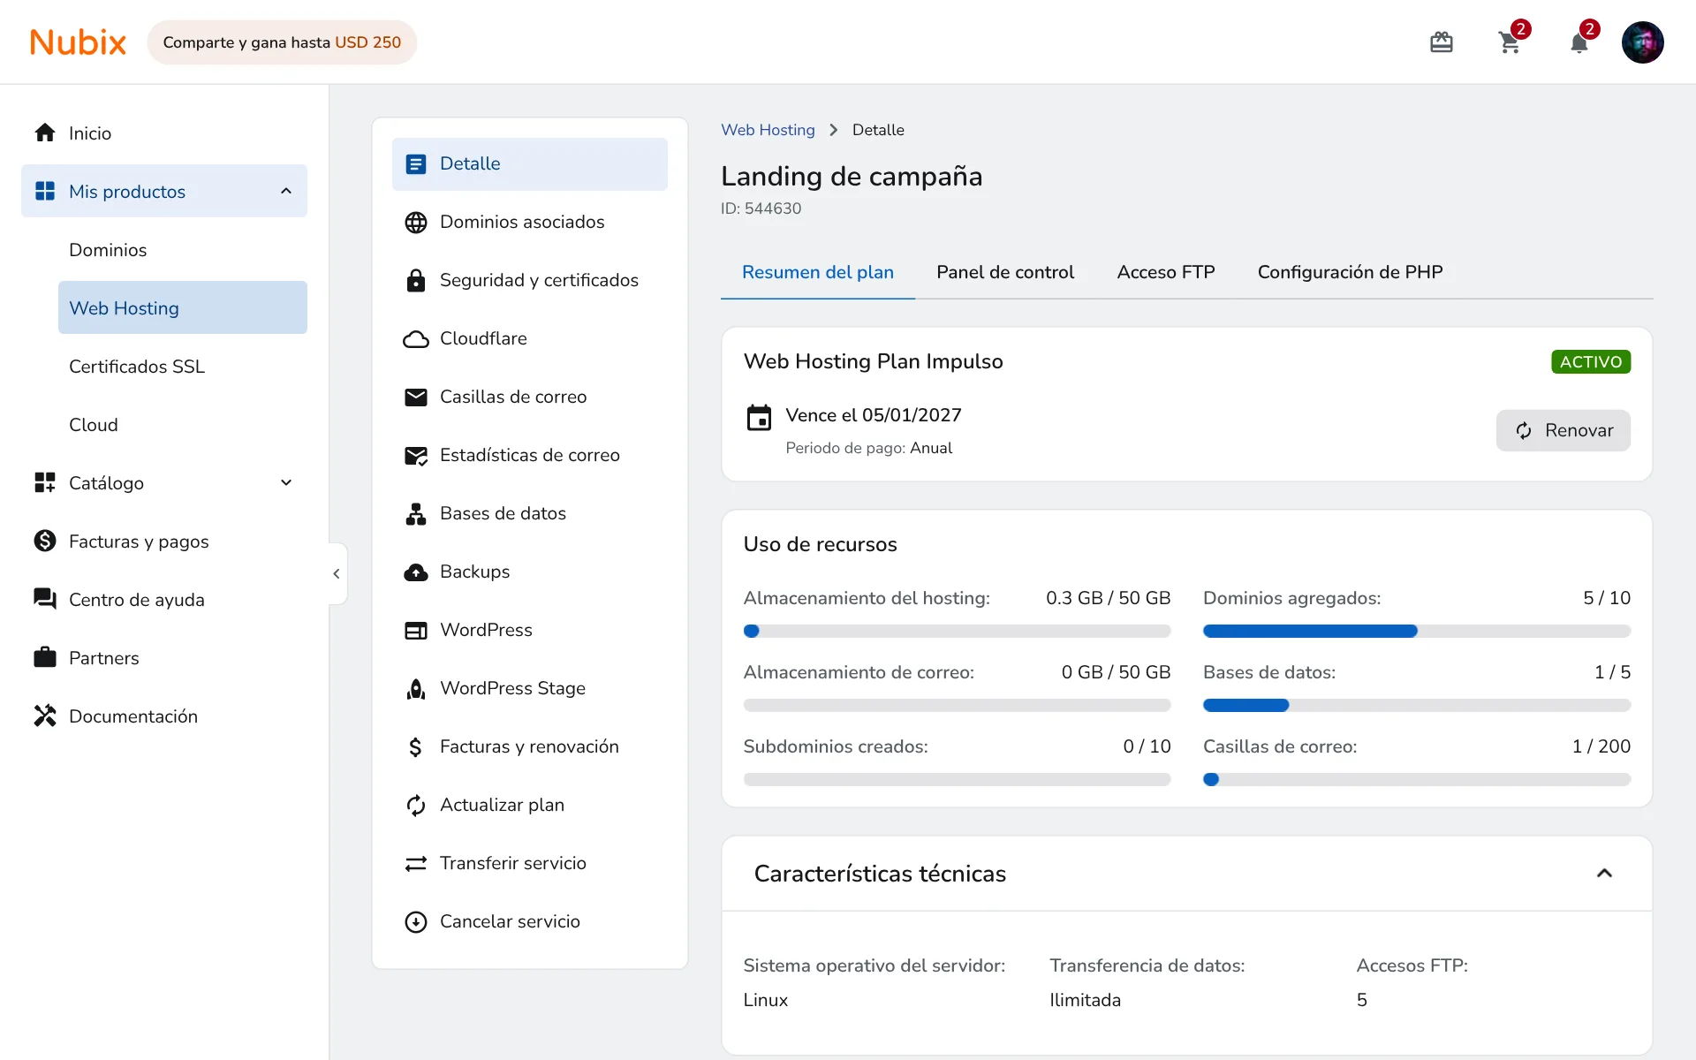Click Dominios agregados progress bar

1417,632
